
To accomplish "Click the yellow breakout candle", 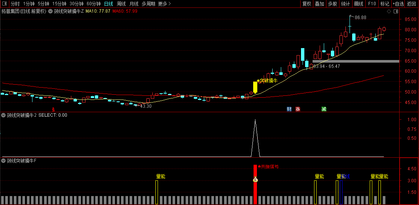I will click(x=255, y=88).
